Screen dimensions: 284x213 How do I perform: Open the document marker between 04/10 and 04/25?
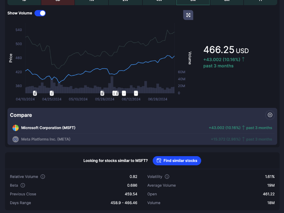(x=35, y=93)
